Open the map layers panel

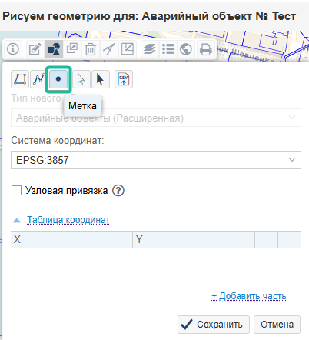tap(150, 48)
